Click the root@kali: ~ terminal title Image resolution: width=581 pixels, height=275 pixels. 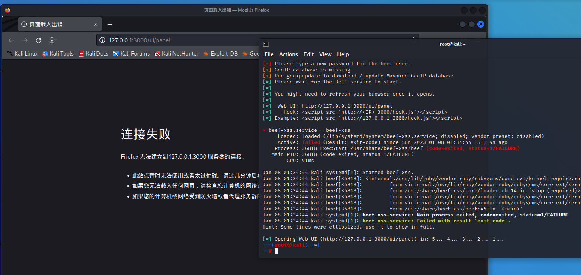[453, 44]
